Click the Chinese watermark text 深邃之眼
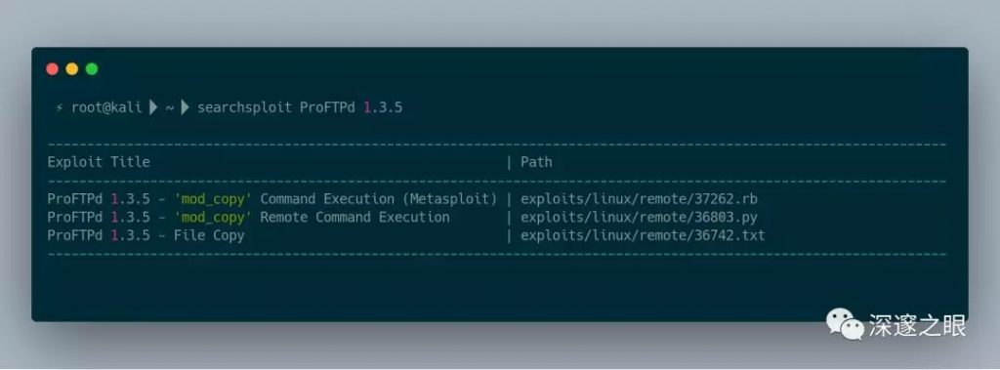 (x=918, y=325)
